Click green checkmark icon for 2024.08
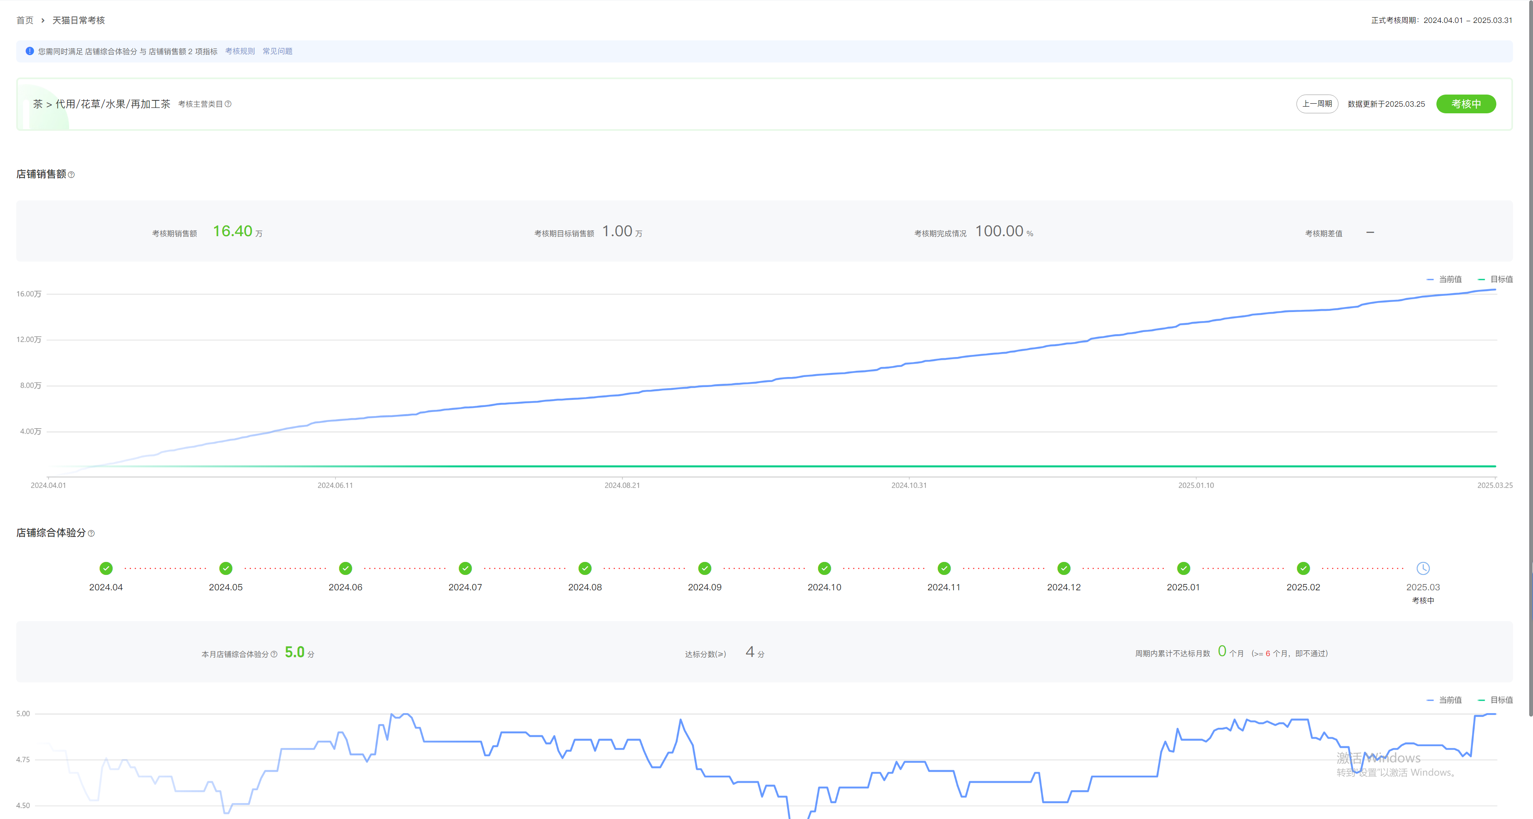 click(x=585, y=568)
